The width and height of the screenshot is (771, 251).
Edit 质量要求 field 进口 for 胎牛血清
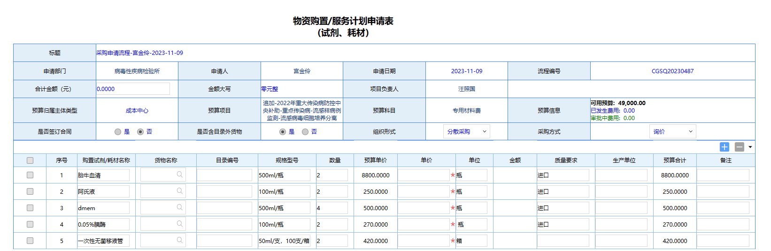563,175
